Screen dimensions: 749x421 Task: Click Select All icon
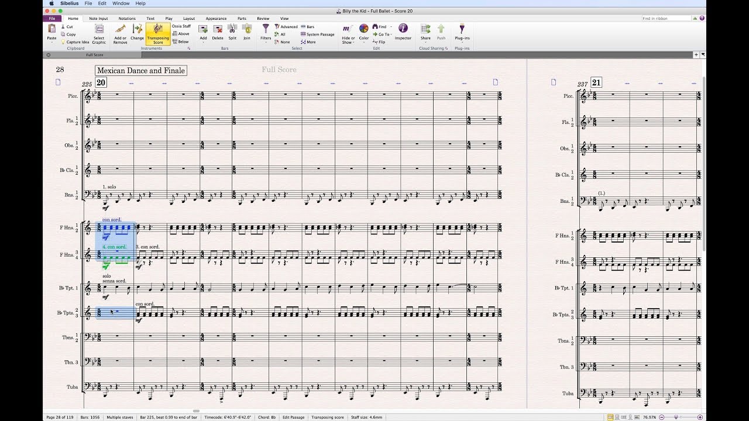coord(277,34)
